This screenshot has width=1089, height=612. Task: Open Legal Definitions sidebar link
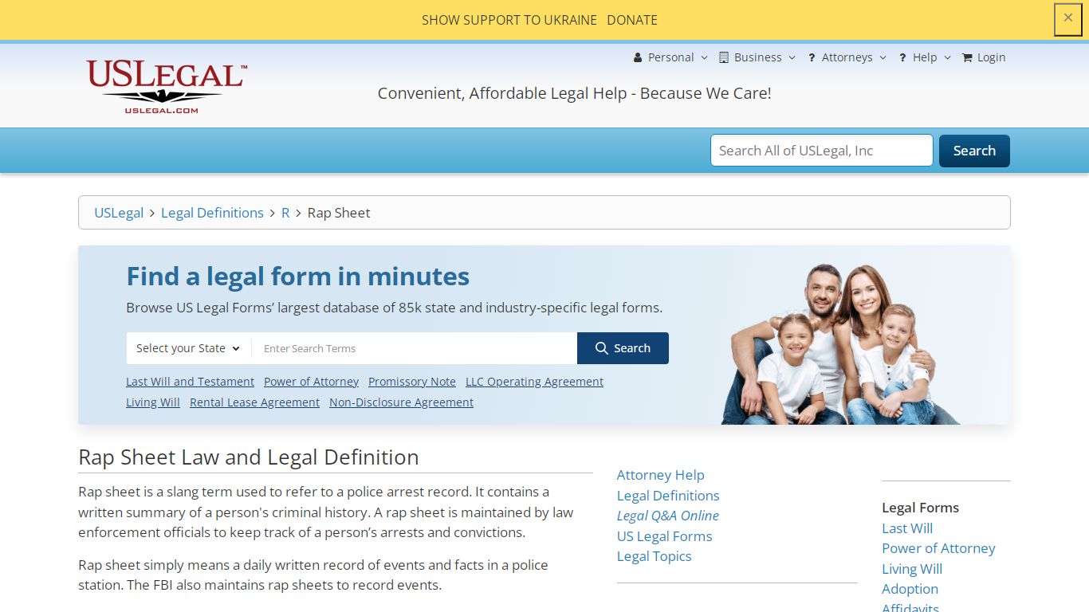(x=668, y=496)
